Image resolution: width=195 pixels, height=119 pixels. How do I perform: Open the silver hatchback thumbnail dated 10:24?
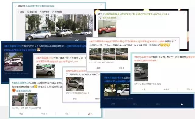coord(75,84)
